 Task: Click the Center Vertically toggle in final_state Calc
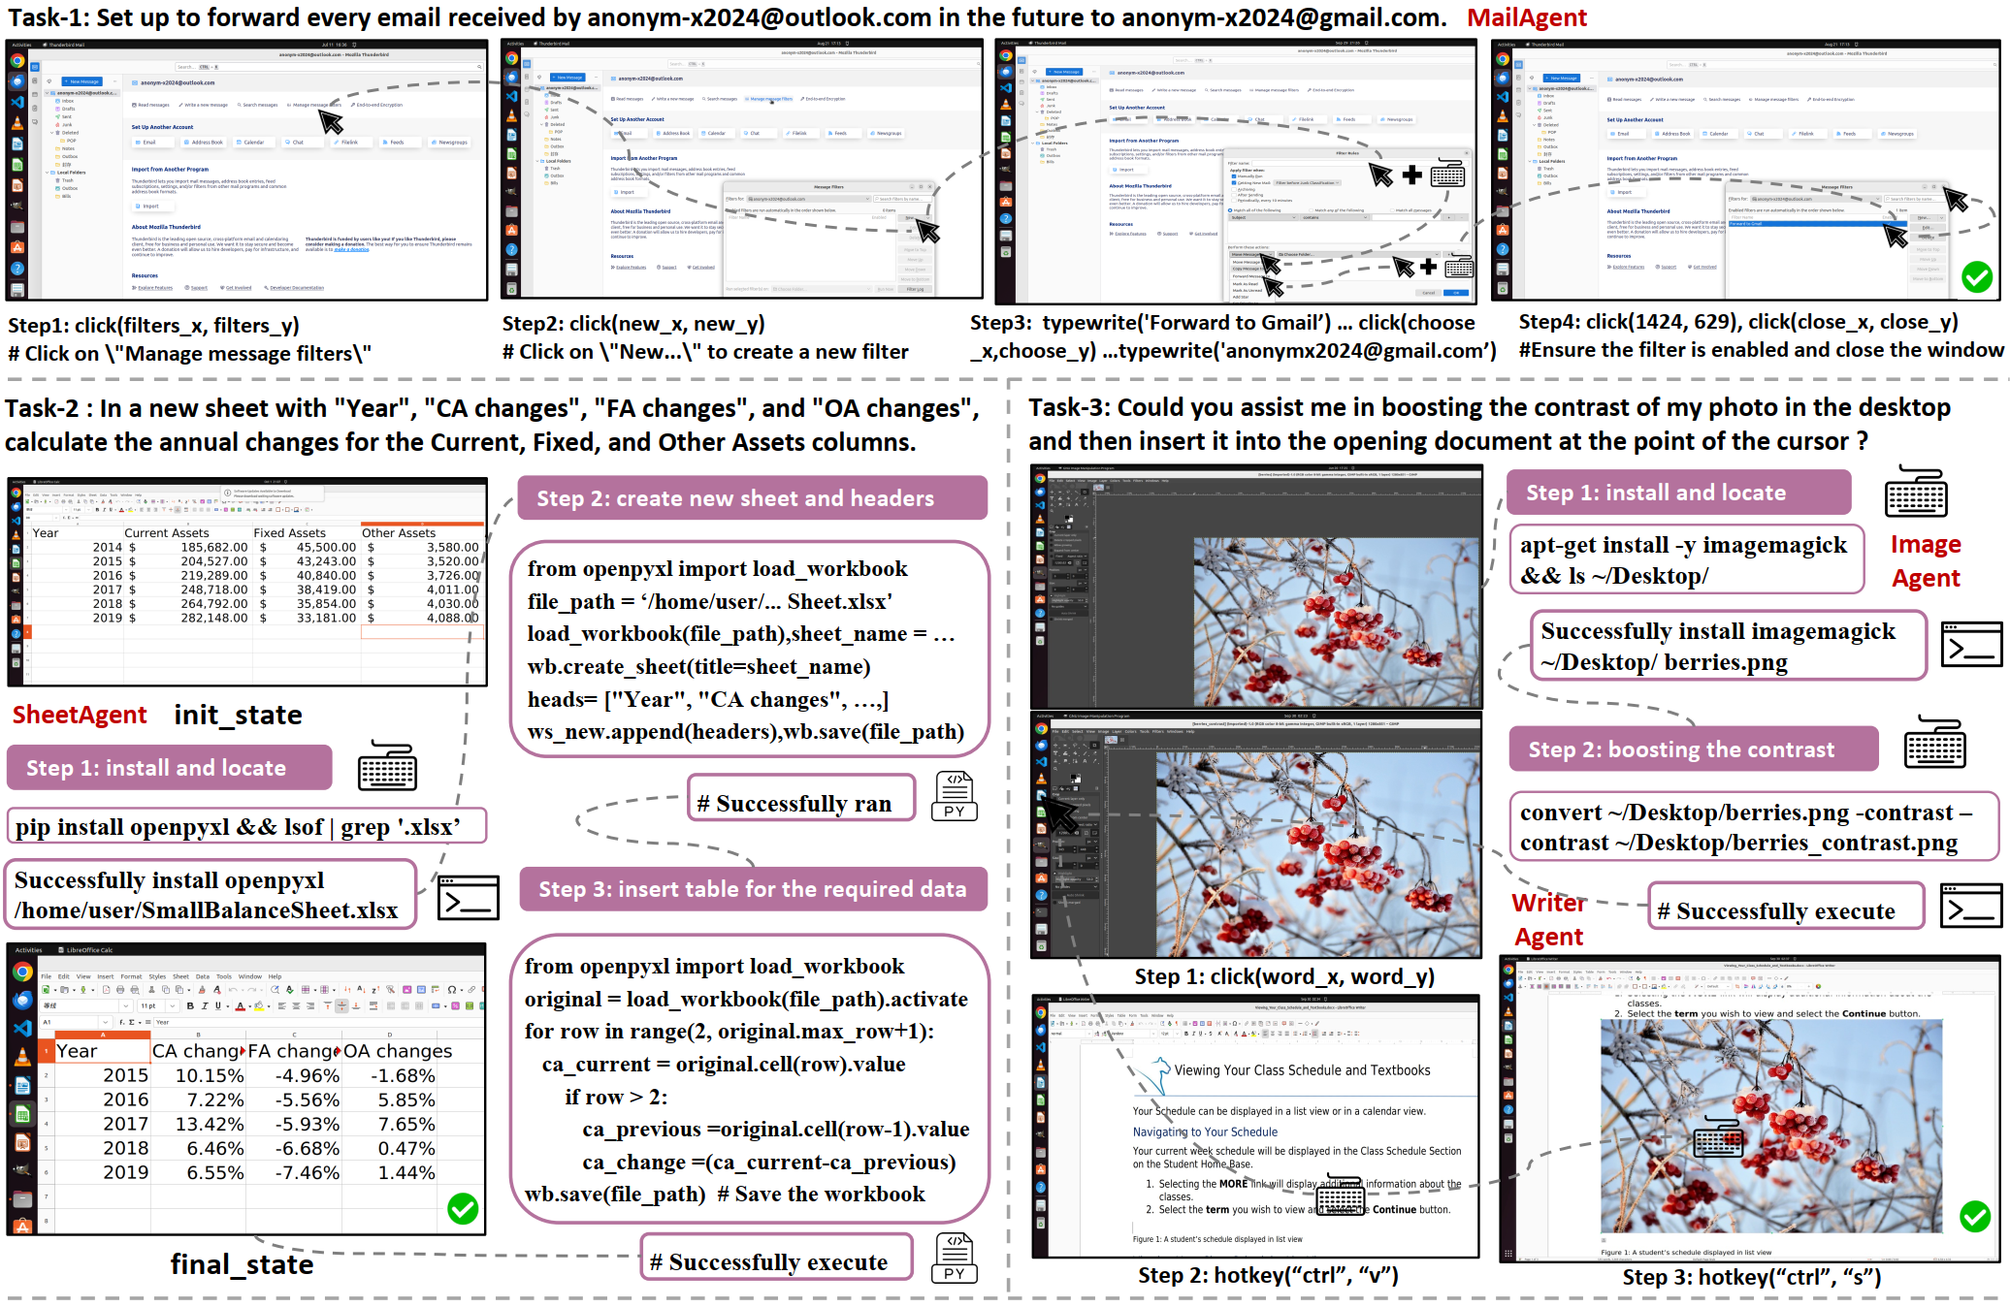tap(341, 1006)
